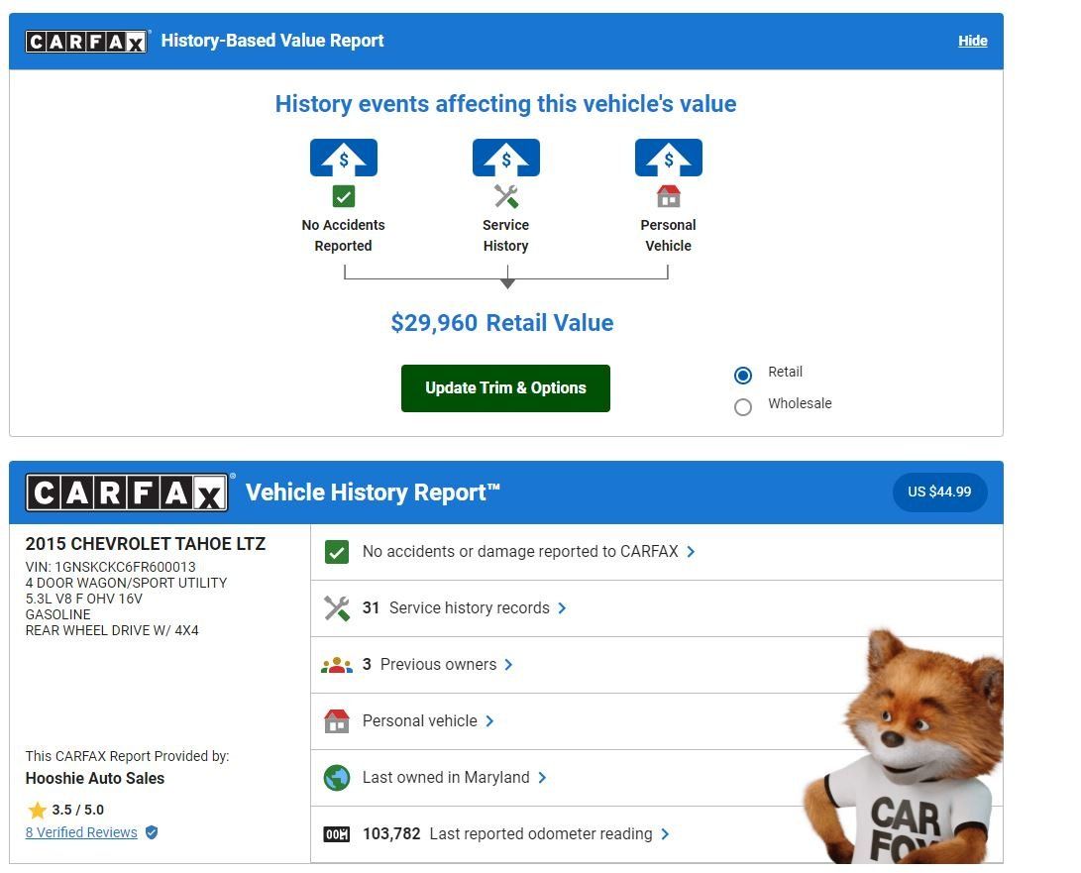The image size is (1081, 873).
Task: Click the value-up arrow above Service History
Action: [506, 158]
